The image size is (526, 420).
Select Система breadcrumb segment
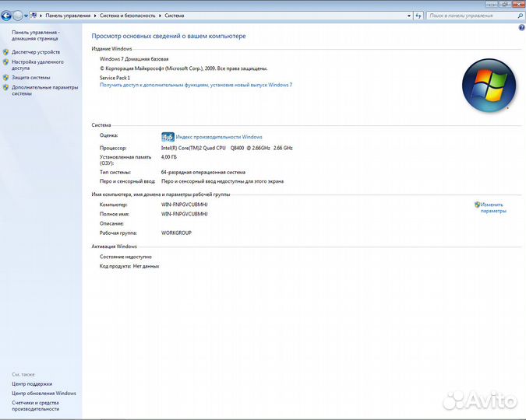174,16
